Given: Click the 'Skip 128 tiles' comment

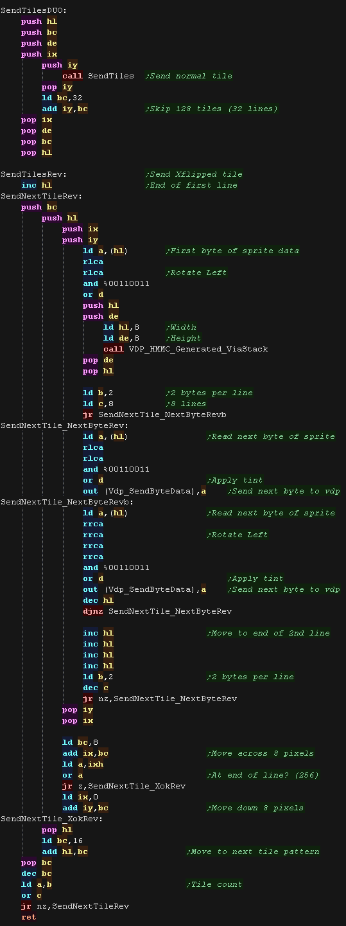Looking at the screenshot, I should [212, 109].
